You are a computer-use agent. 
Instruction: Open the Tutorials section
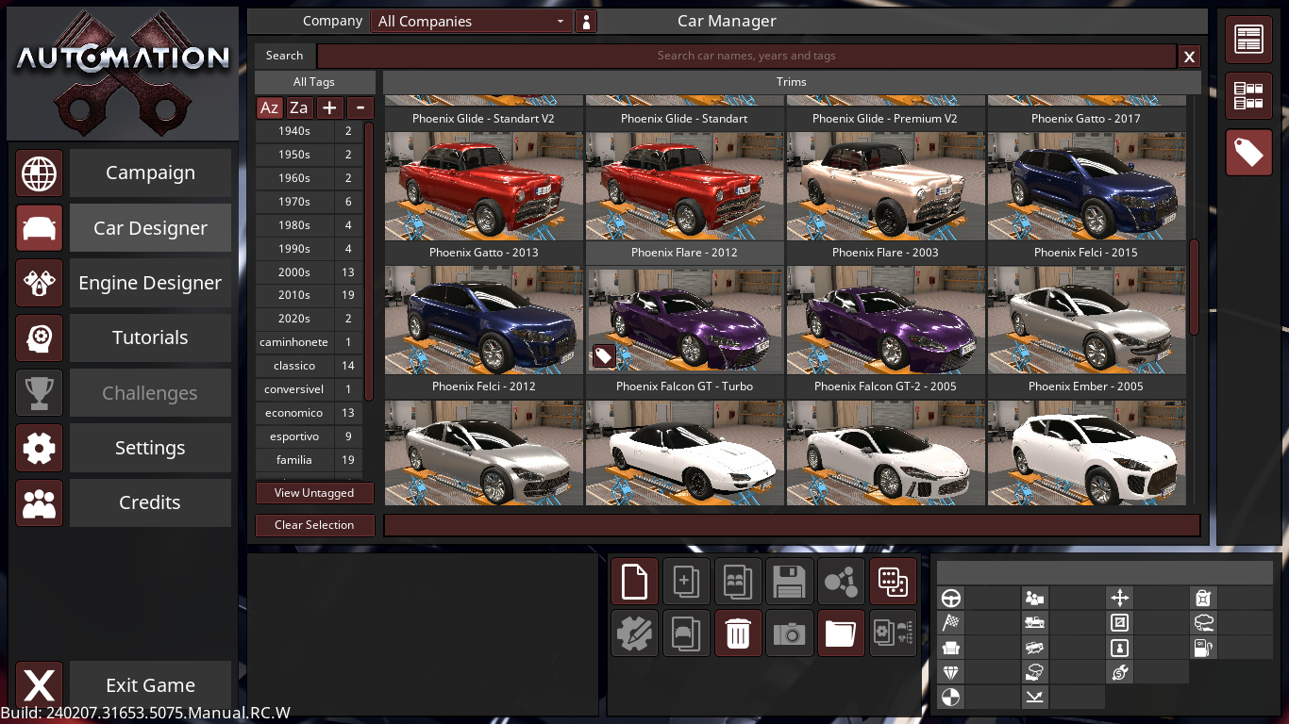tap(150, 337)
